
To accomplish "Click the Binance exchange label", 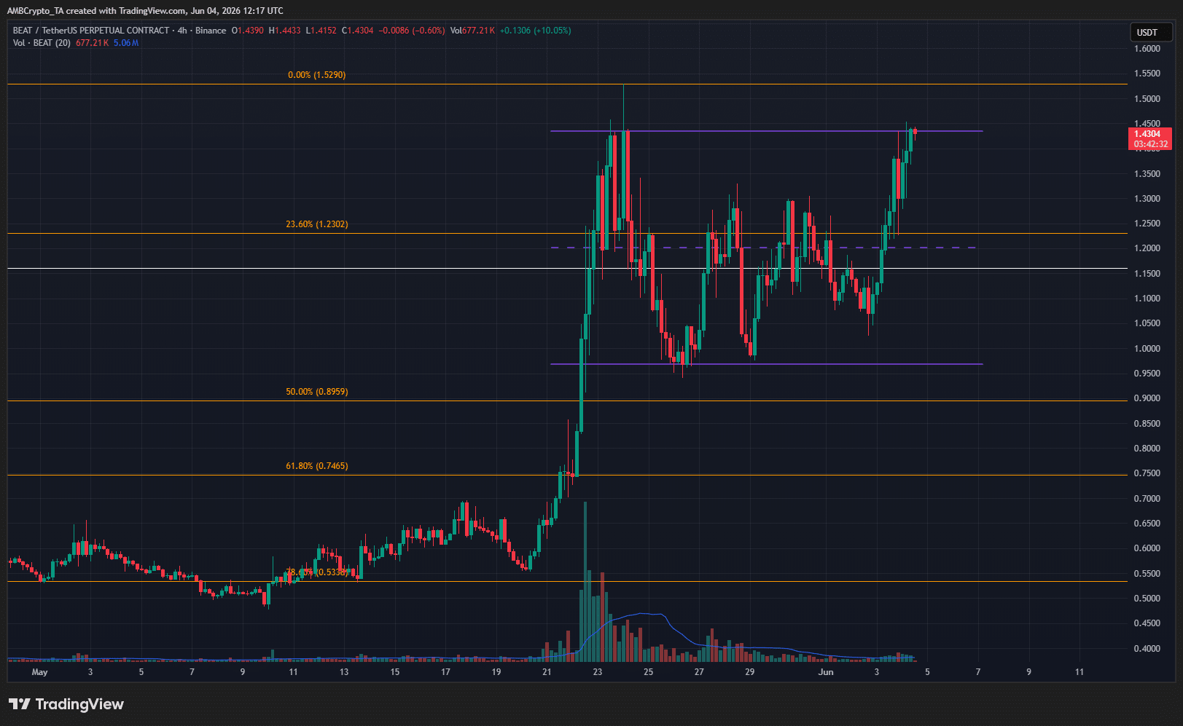I will pyautogui.click(x=211, y=31).
